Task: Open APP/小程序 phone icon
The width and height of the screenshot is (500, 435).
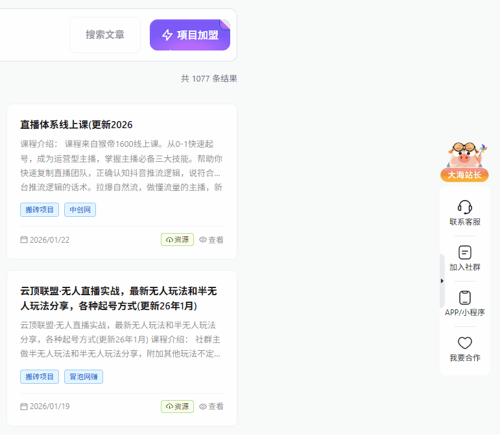Action: pos(465,298)
